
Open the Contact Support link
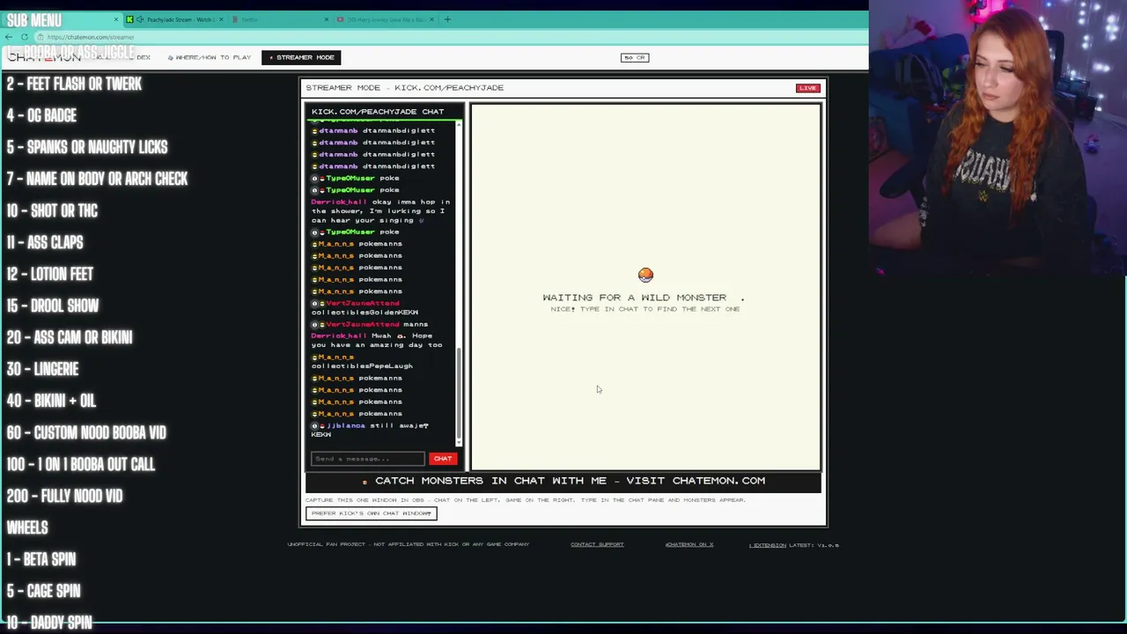click(x=597, y=544)
